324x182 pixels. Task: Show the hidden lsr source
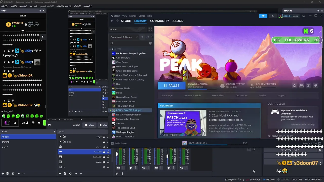[x=104, y=167]
